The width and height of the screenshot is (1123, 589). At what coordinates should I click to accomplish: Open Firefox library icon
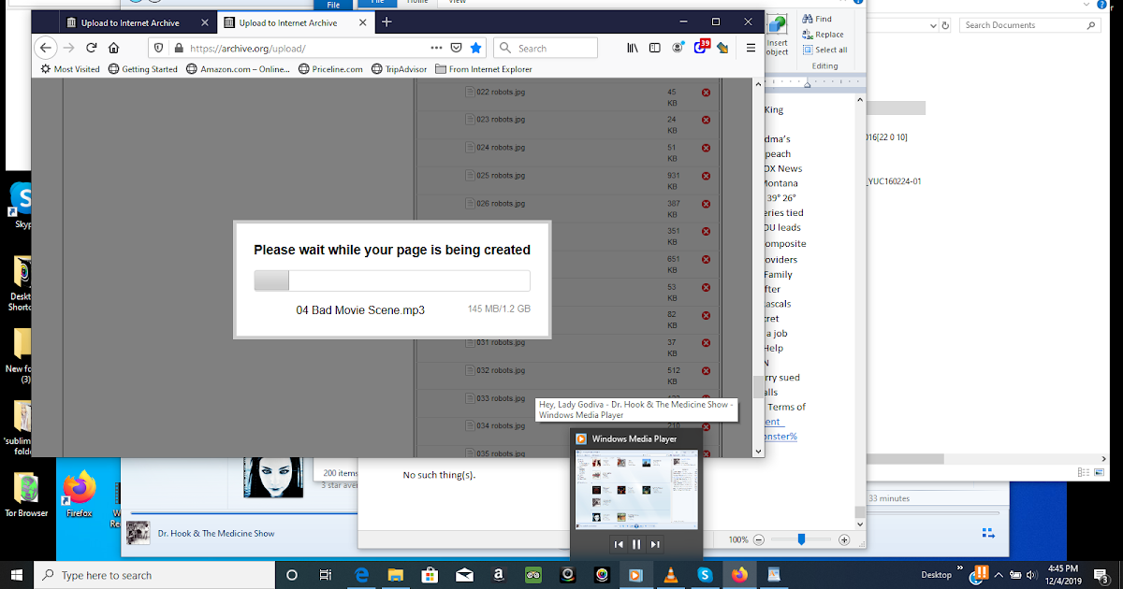click(x=634, y=48)
